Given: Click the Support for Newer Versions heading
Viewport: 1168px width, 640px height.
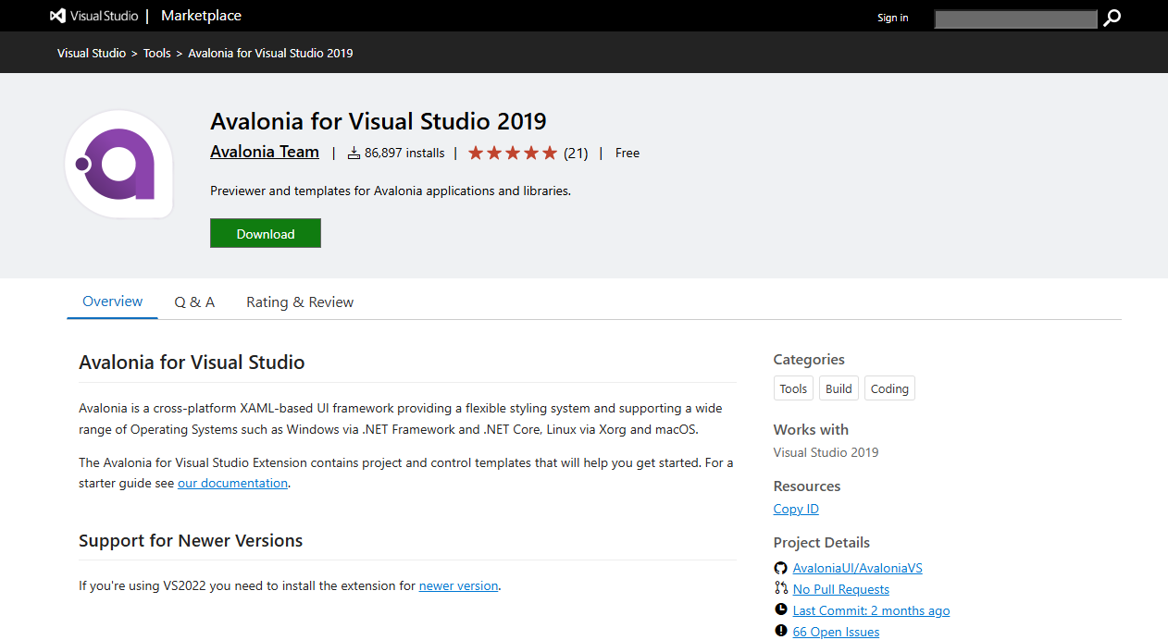Looking at the screenshot, I should pyautogui.click(x=191, y=540).
